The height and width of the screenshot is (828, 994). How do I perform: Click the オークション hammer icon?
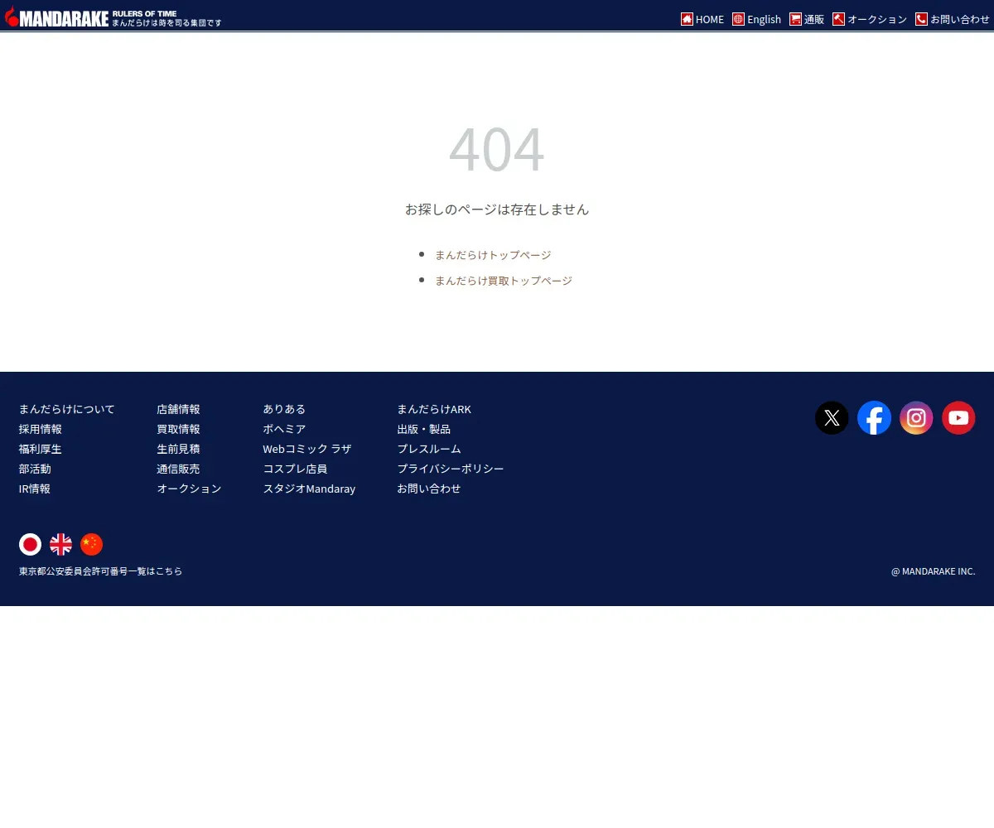click(x=838, y=19)
